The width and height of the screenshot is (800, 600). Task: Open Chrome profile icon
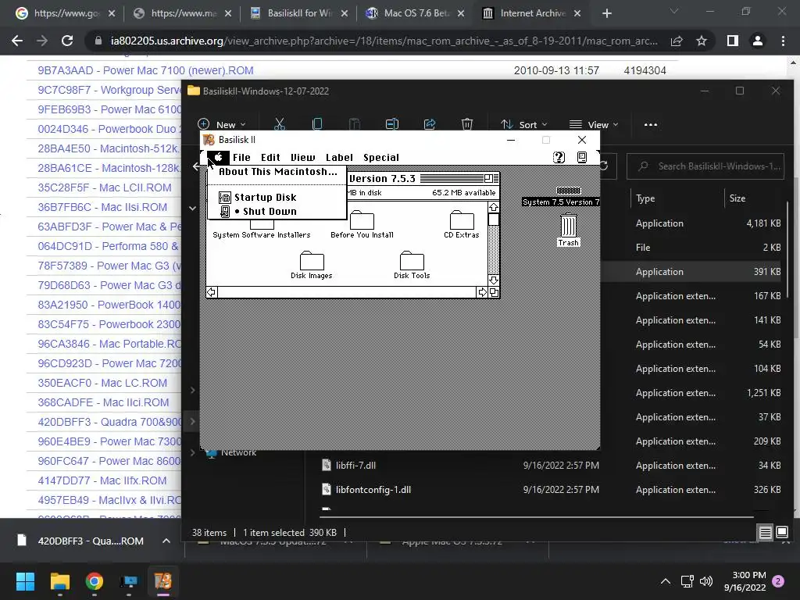[x=758, y=41]
